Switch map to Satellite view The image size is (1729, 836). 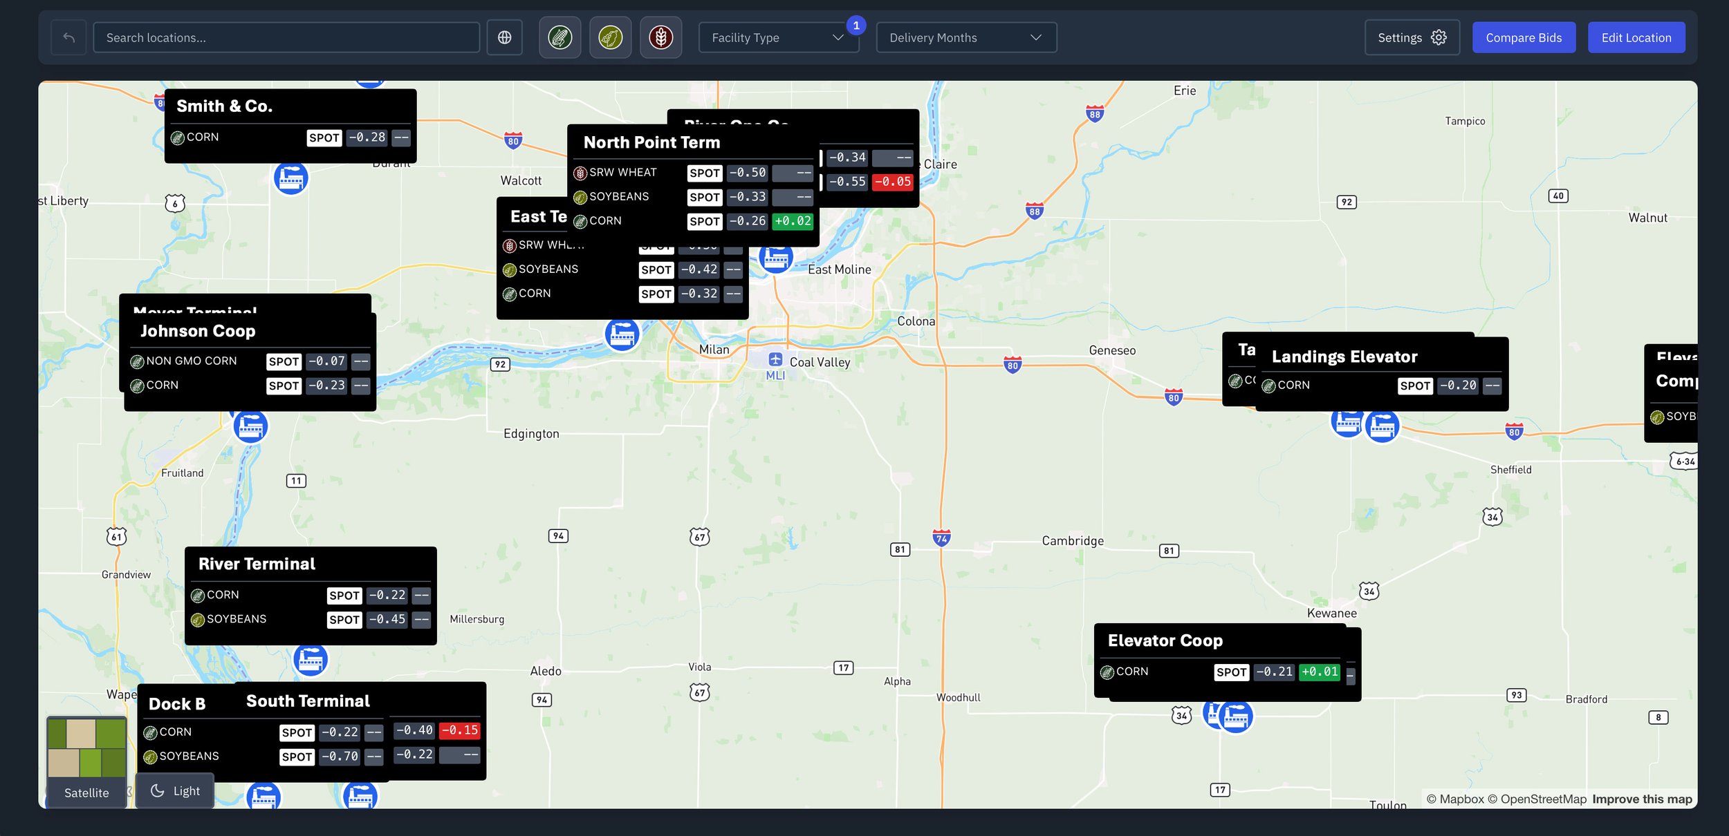pyautogui.click(x=86, y=761)
